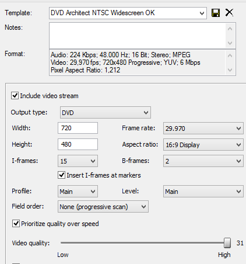This screenshot has height=264, width=246.
Task: Click the Video quality slider handle
Action: point(227,243)
